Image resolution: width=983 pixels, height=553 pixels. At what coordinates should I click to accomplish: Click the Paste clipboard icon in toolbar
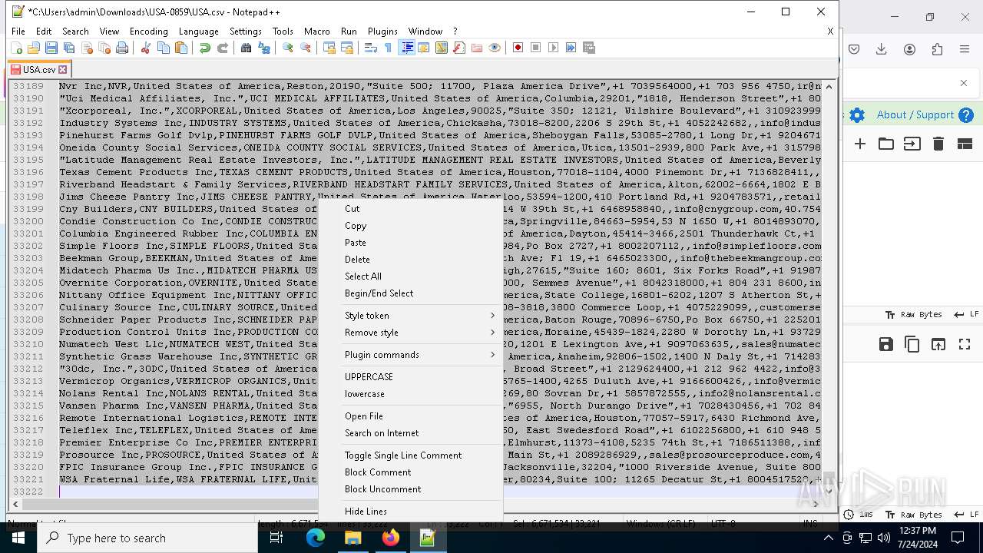(x=181, y=48)
